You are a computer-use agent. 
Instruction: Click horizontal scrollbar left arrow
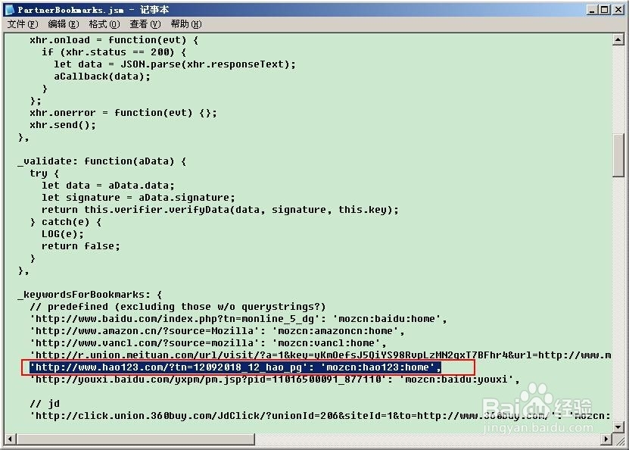(x=10, y=439)
